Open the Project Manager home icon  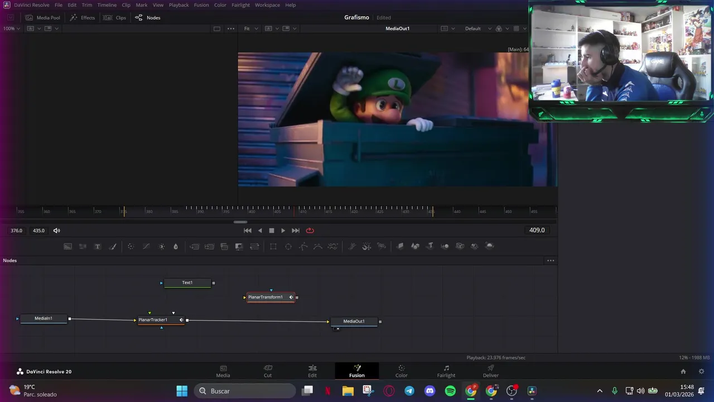(x=683, y=371)
